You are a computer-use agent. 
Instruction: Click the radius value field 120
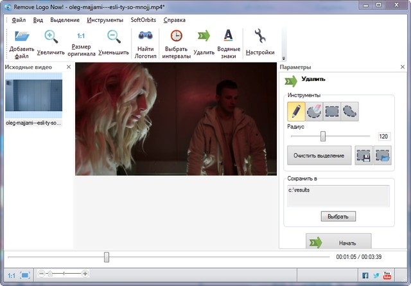(x=383, y=136)
